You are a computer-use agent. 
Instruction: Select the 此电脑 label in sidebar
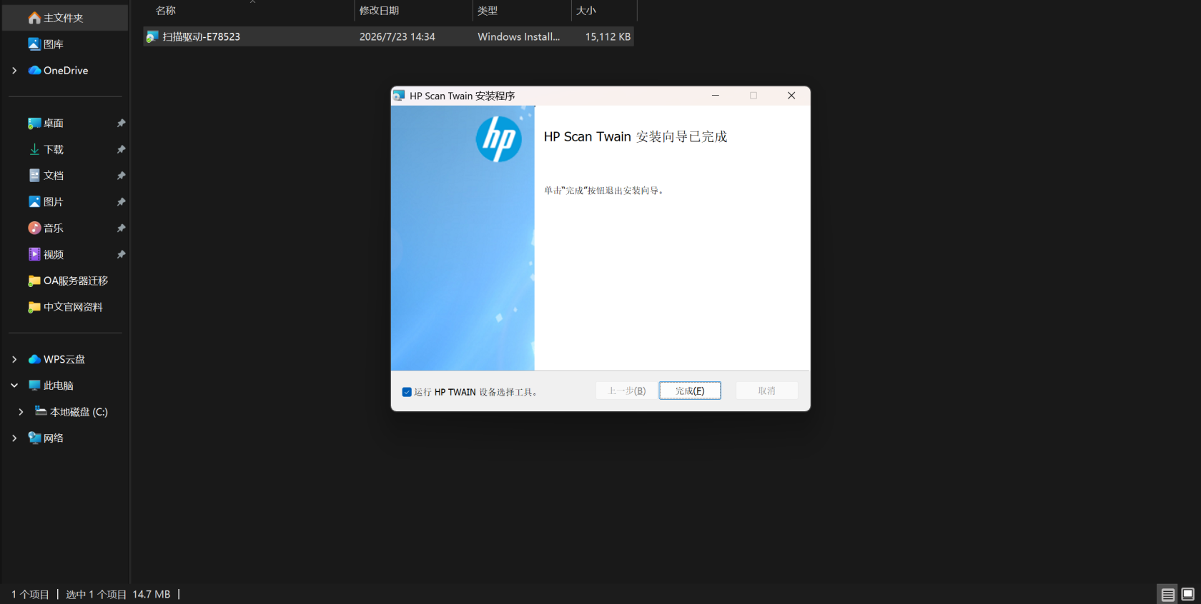59,386
